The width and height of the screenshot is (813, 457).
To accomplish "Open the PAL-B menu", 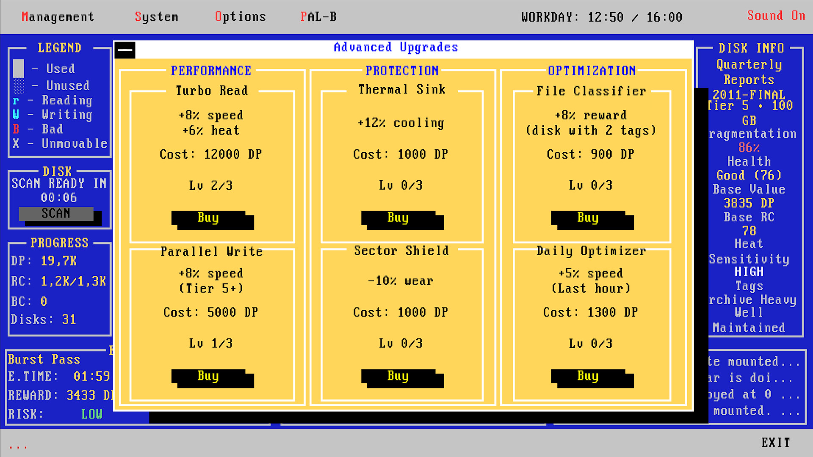I will click(318, 17).
